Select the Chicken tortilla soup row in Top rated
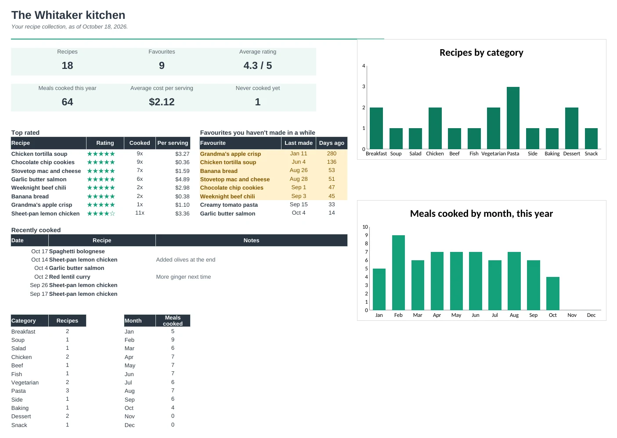 tap(101, 154)
